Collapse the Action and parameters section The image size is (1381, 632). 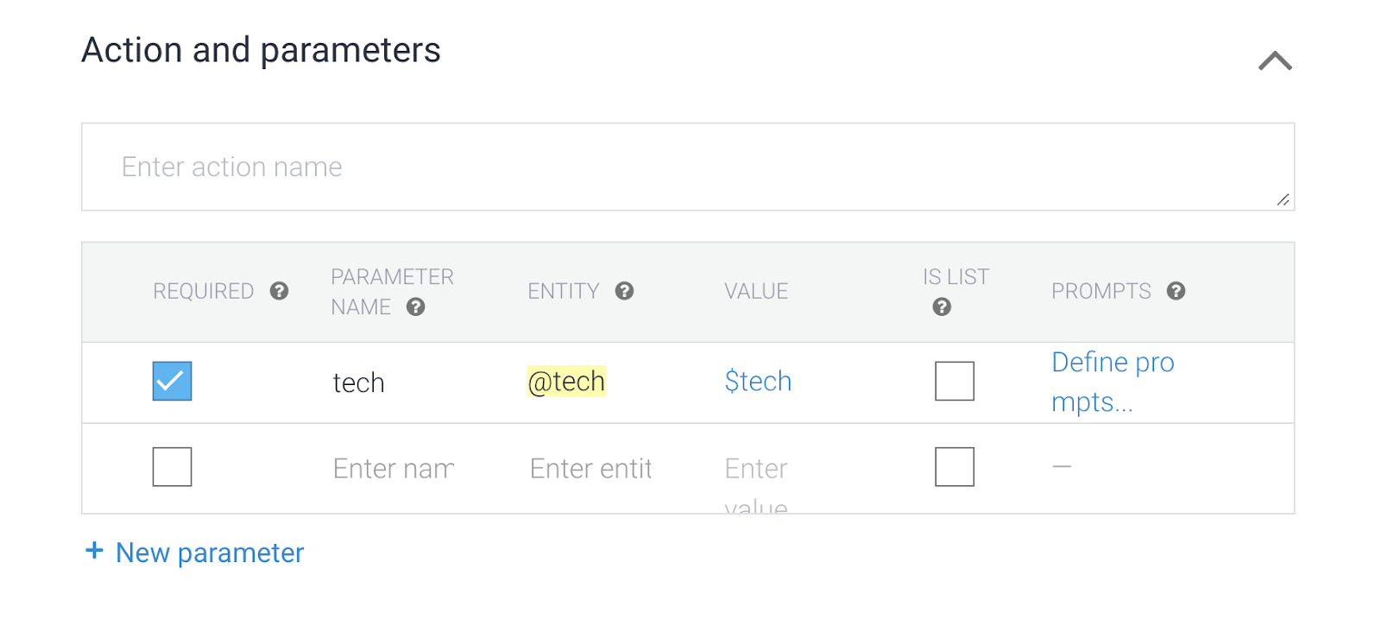pos(1275,61)
